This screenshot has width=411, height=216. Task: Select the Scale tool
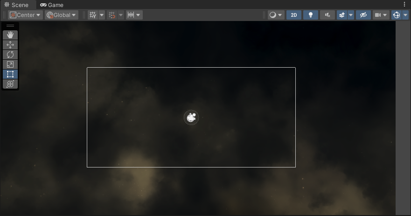tap(10, 64)
